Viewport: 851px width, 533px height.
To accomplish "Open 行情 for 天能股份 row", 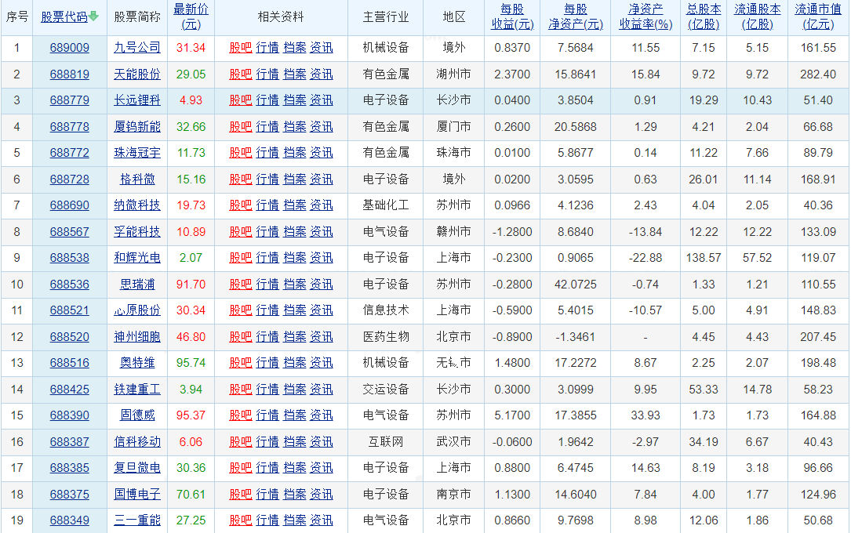I will 267,74.
